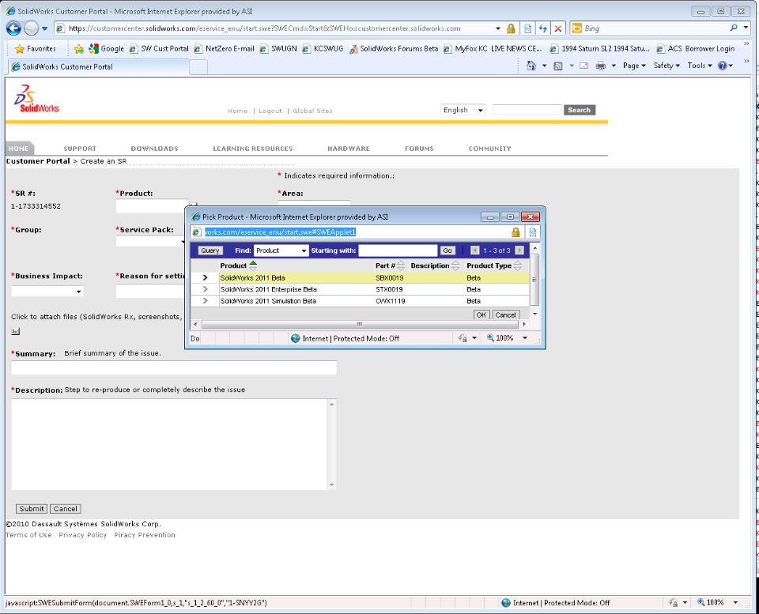
Task: Click the Bing search magnifier icon
Action: 734,28
